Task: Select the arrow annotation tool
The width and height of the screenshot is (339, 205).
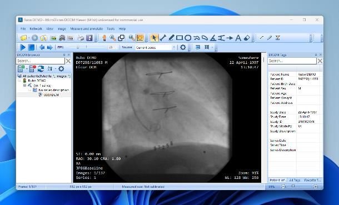Action: pos(230,38)
